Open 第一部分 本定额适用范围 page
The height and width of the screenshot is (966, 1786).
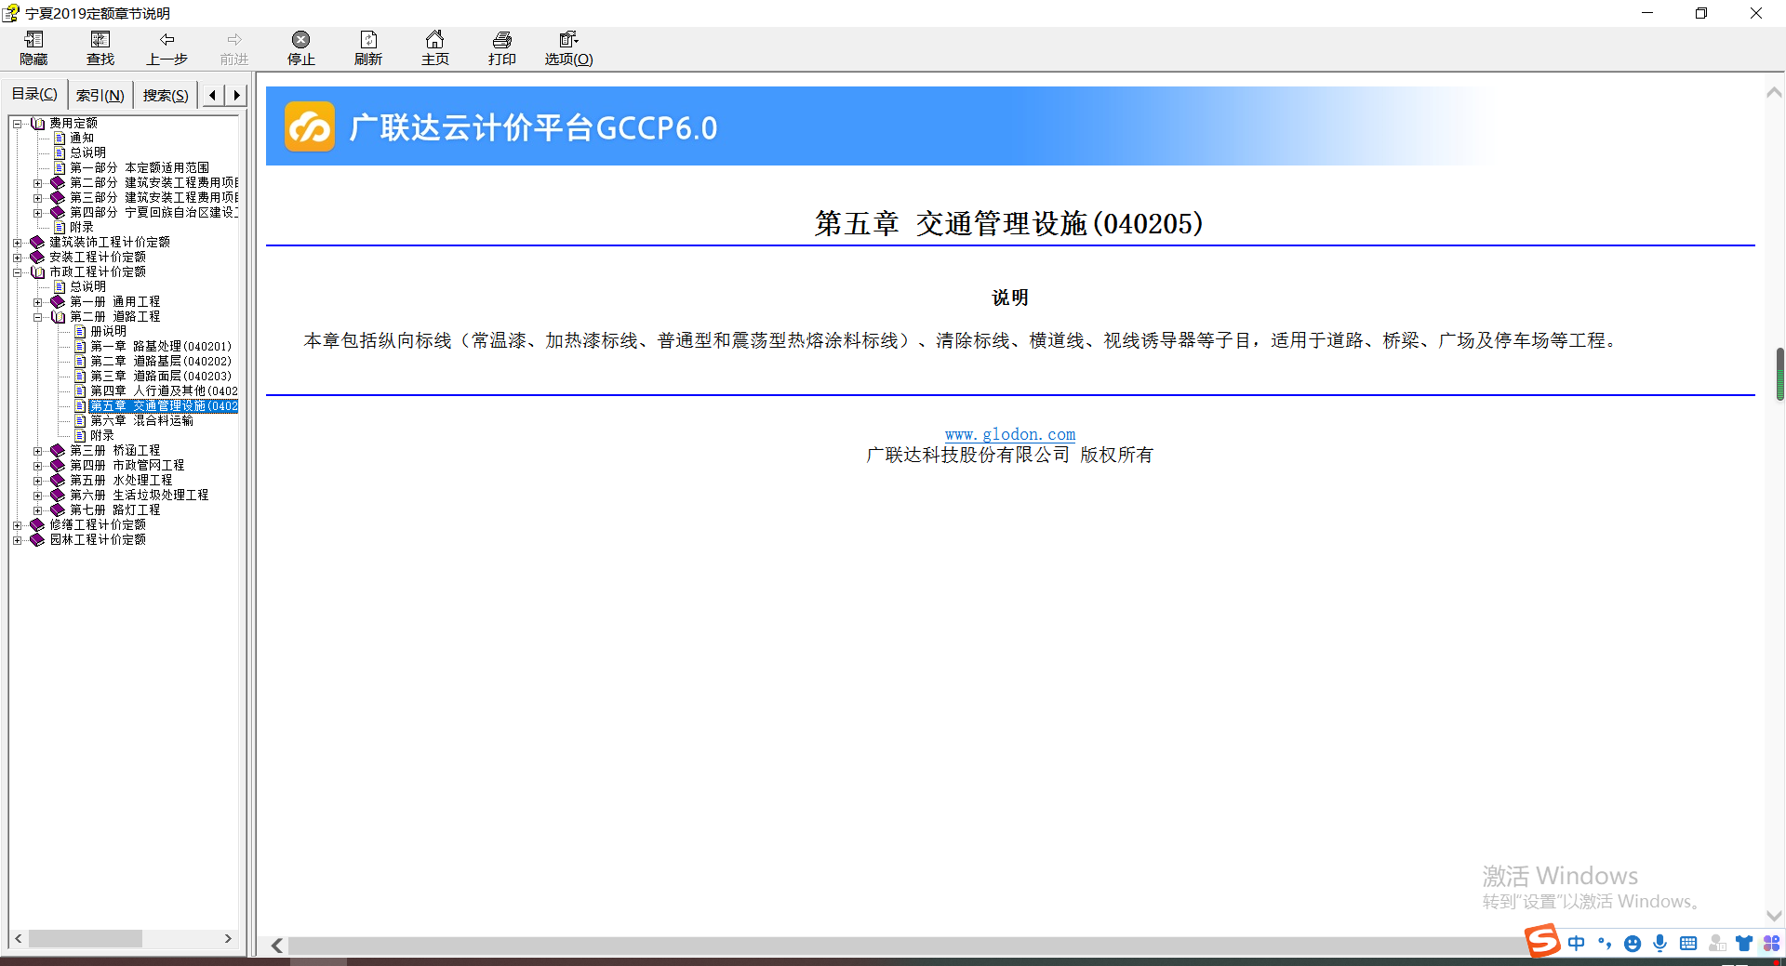point(140,167)
